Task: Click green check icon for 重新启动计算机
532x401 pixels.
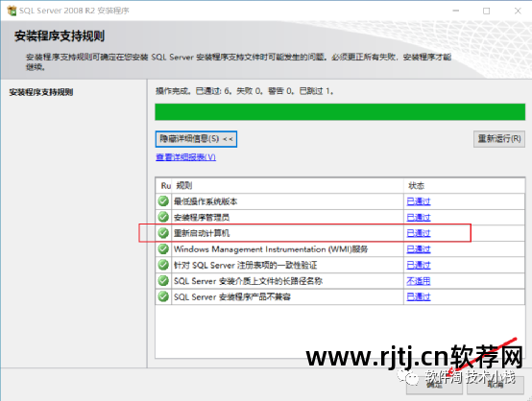Action: pos(163,233)
